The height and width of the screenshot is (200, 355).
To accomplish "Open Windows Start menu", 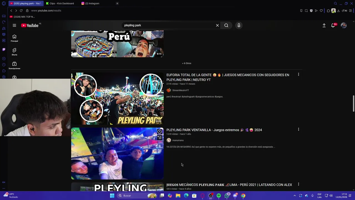I will tap(112, 196).
